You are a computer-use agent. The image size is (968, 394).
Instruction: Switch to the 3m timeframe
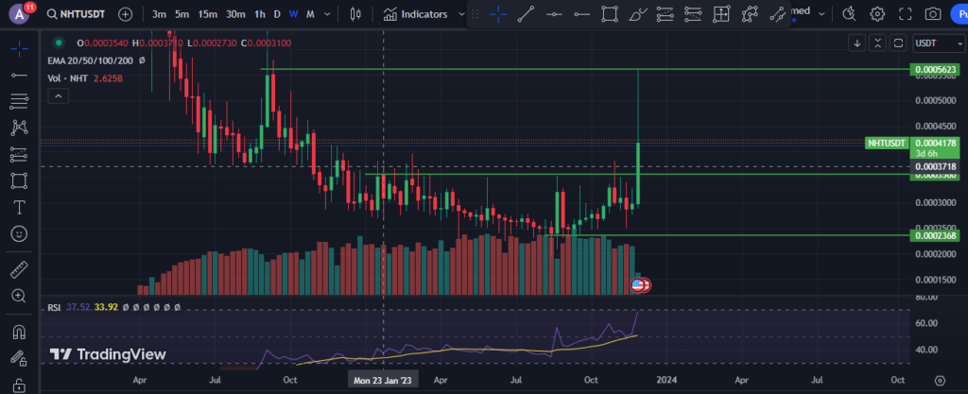[x=159, y=14]
